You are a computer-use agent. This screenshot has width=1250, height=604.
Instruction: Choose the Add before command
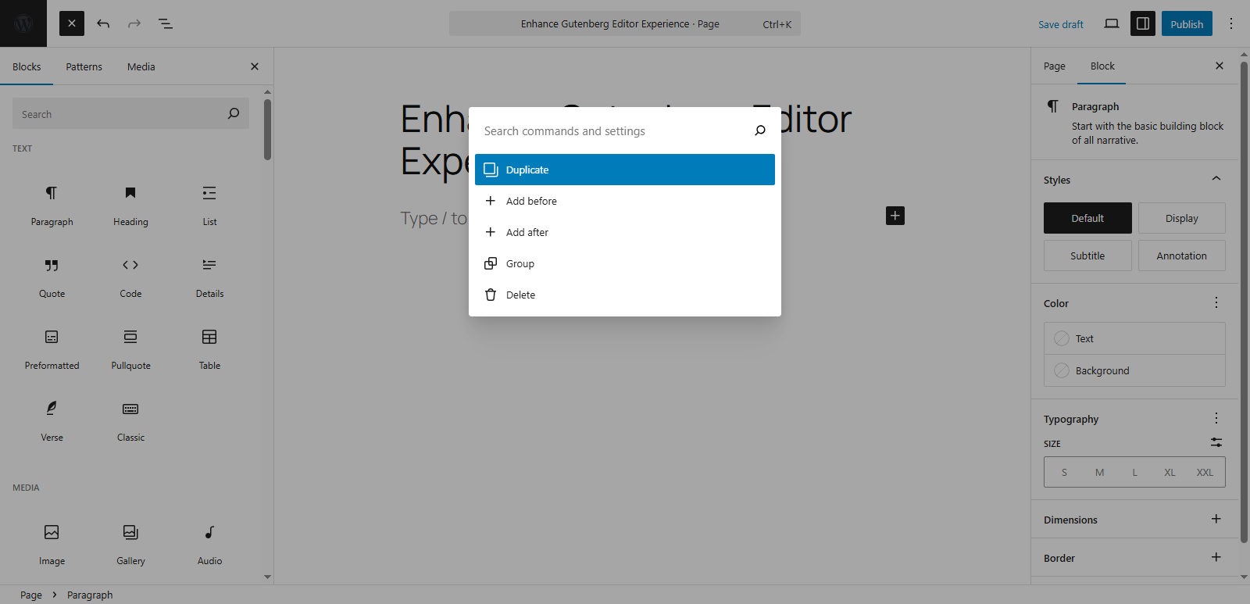click(x=625, y=201)
